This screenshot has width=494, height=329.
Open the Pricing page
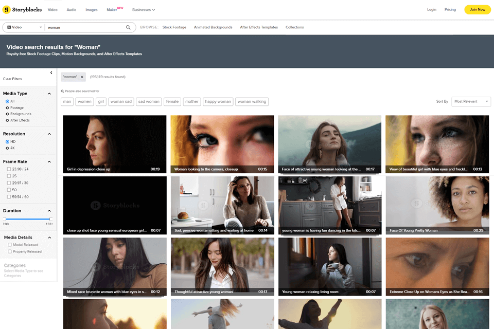[450, 9]
